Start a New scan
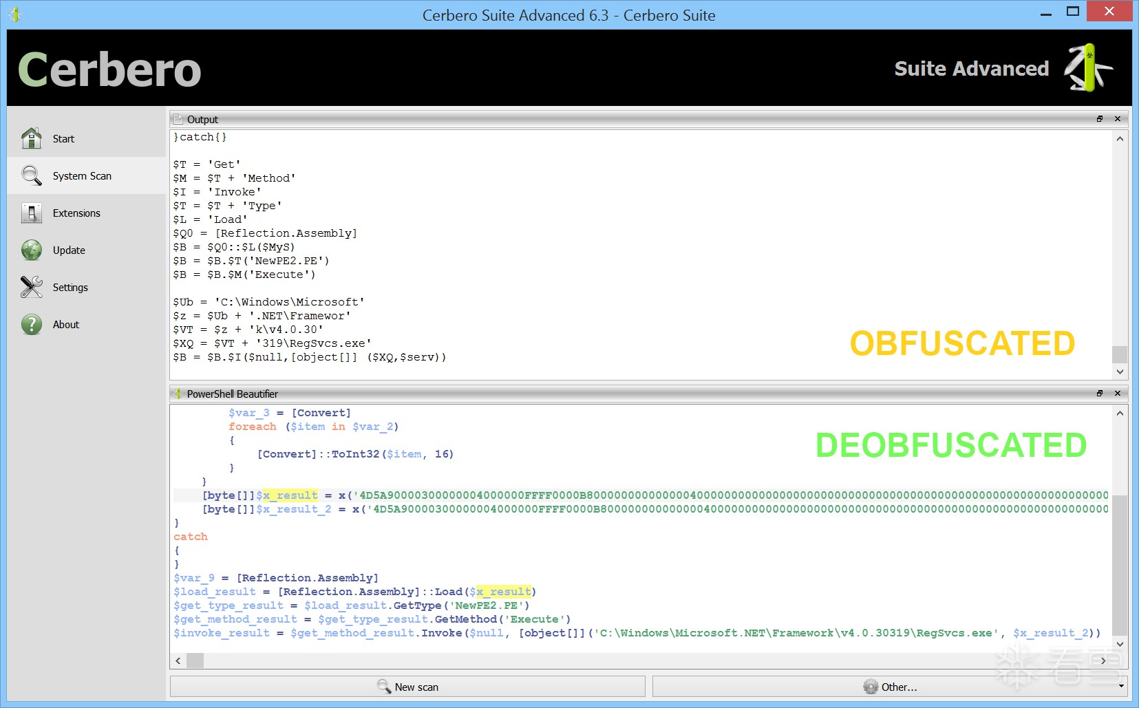The image size is (1139, 708). point(407,687)
